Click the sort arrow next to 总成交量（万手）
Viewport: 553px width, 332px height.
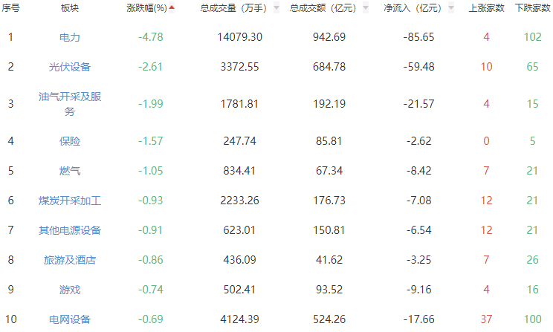pos(277,8)
